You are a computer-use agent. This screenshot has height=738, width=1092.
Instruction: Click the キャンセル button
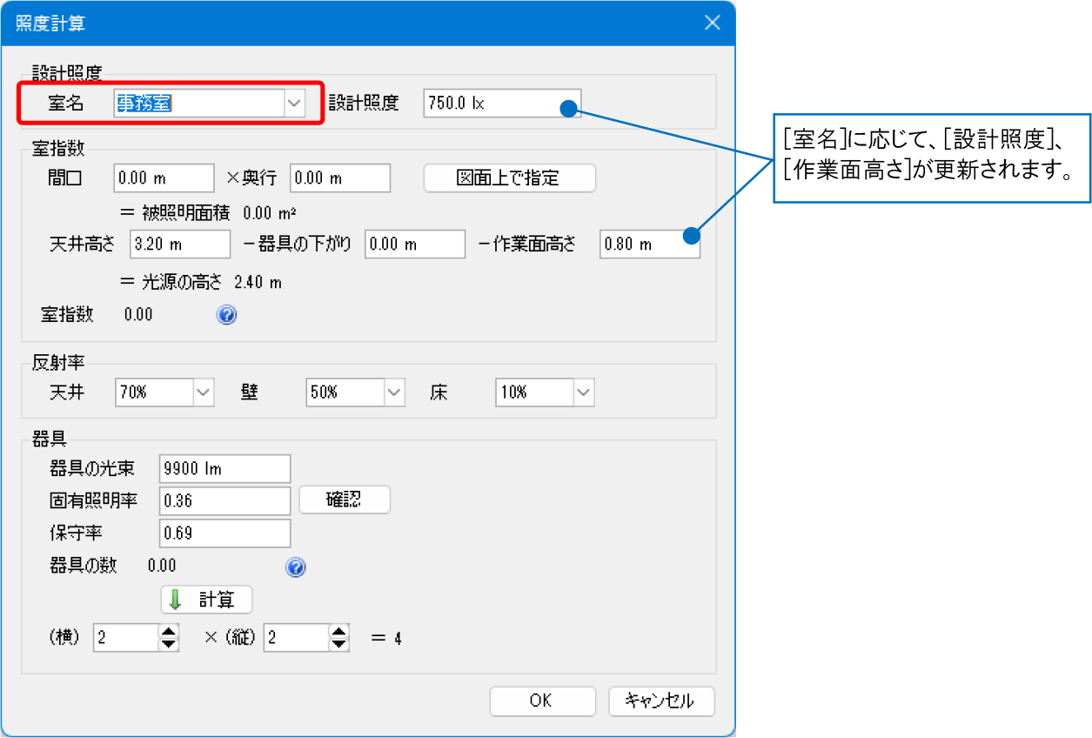tap(661, 701)
